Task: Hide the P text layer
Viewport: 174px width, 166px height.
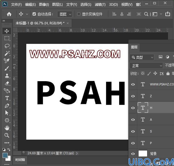Action: 133,143
